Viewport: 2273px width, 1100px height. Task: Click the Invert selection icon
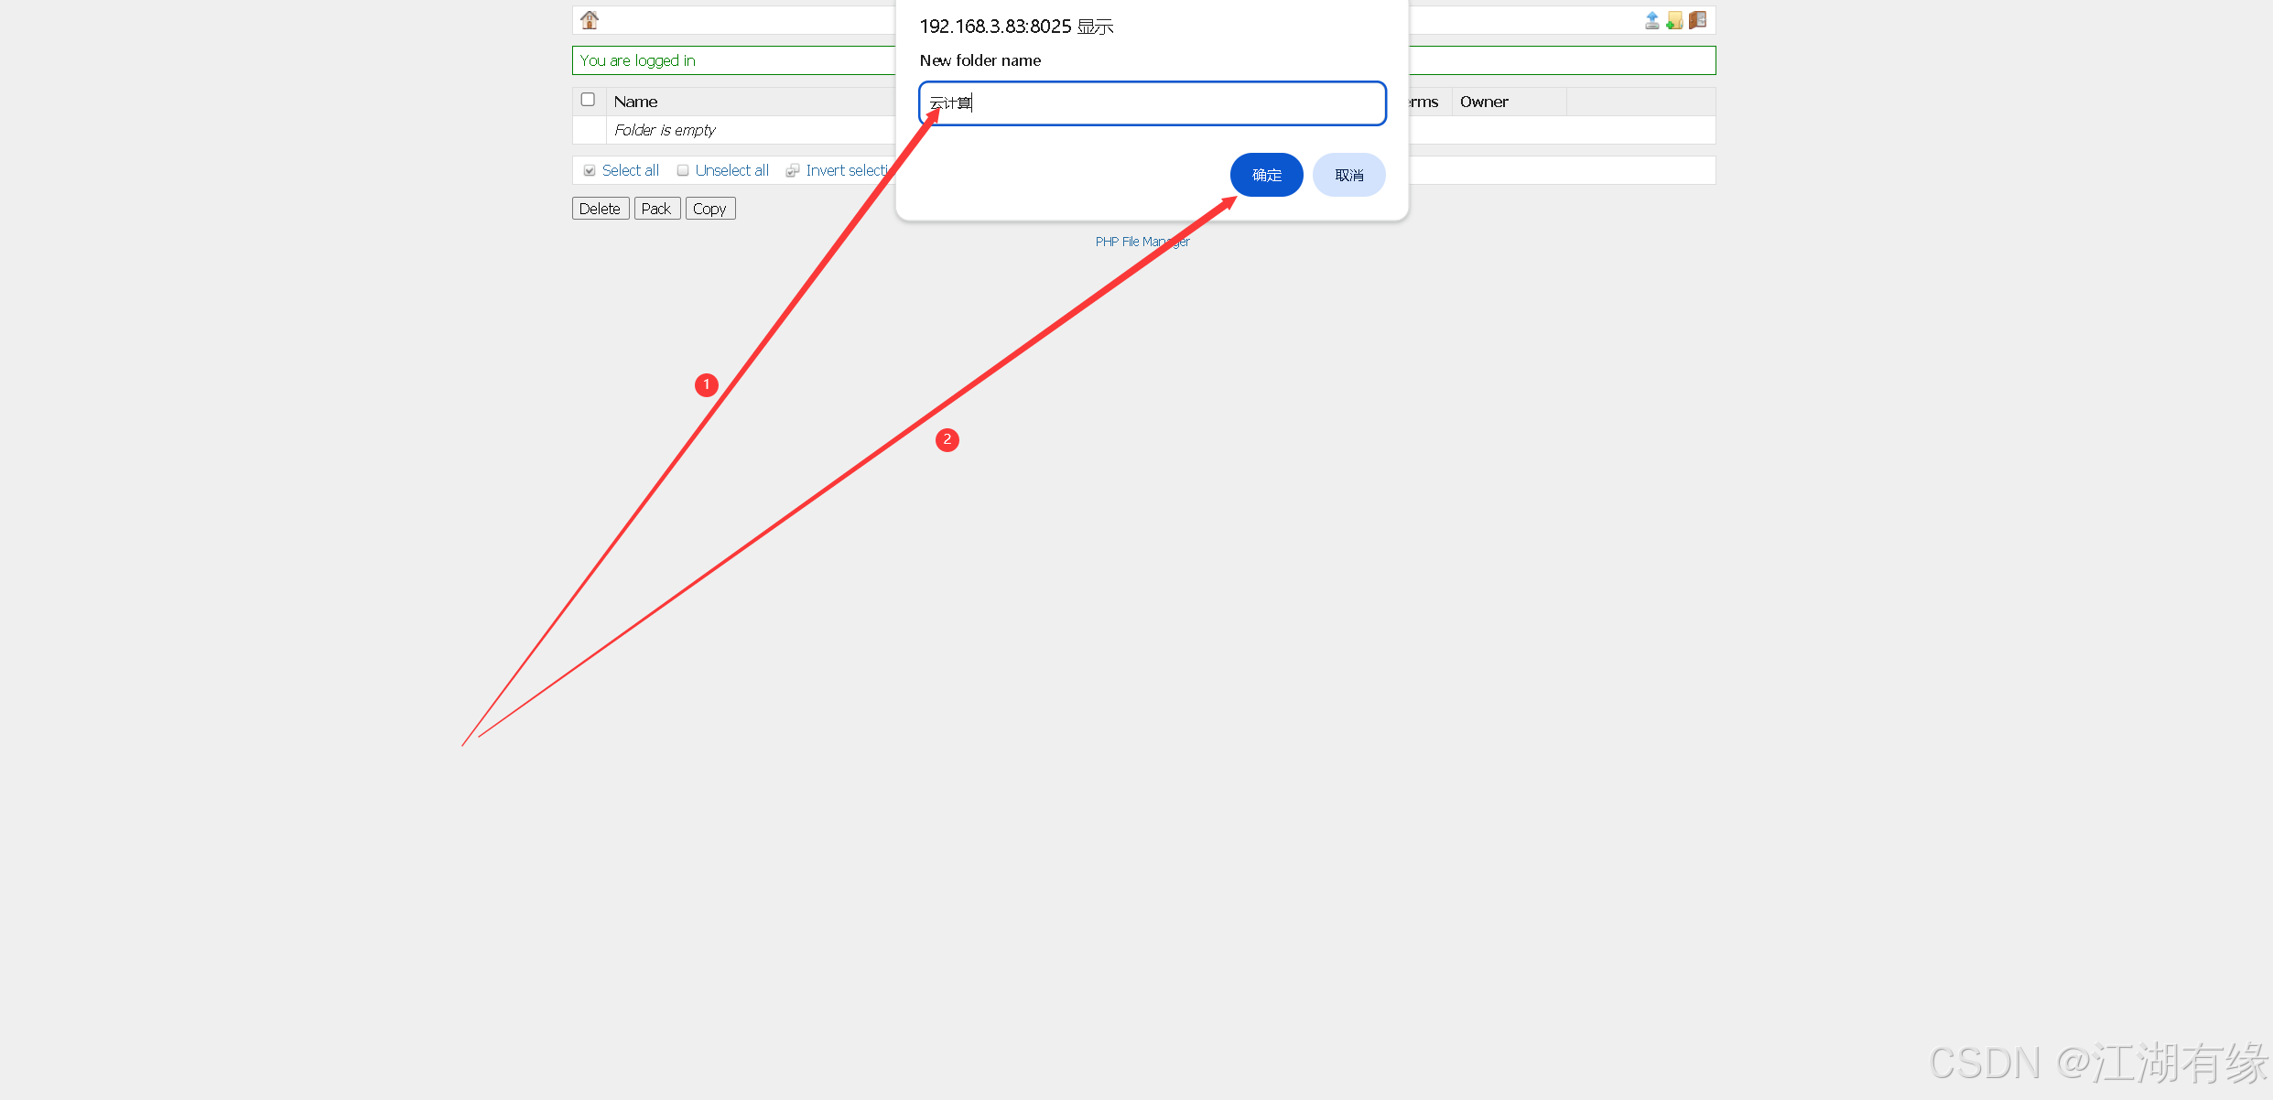click(x=793, y=171)
